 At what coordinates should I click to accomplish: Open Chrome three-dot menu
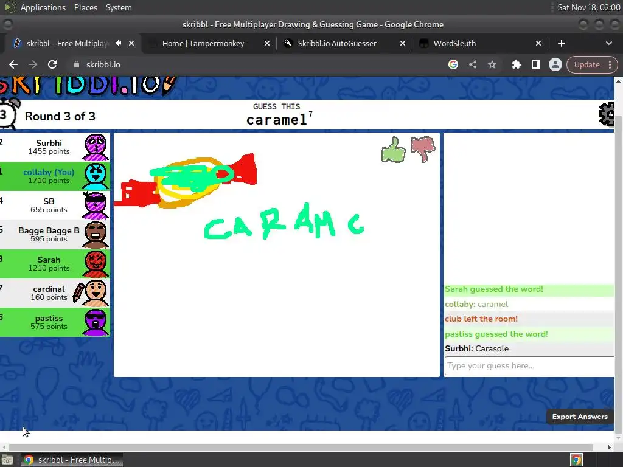click(x=610, y=64)
